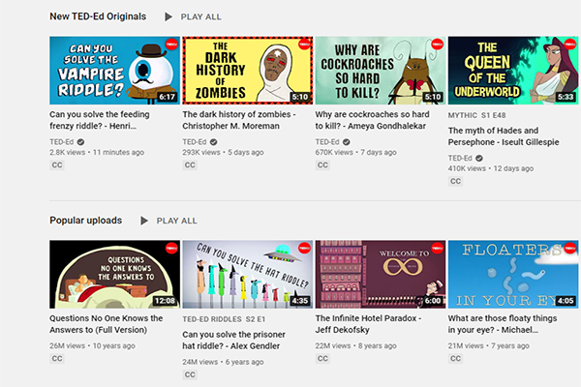The width and height of the screenshot is (581, 387).
Task: Open the Floaters In Your Eye thumbnail
Action: tap(512, 274)
